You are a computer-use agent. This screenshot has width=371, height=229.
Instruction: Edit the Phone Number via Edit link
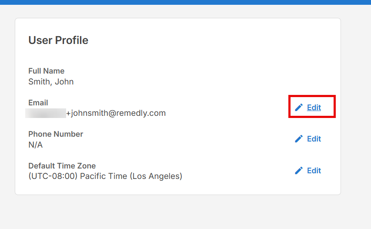click(x=314, y=139)
